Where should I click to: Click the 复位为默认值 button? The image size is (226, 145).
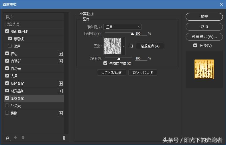pos(143,73)
